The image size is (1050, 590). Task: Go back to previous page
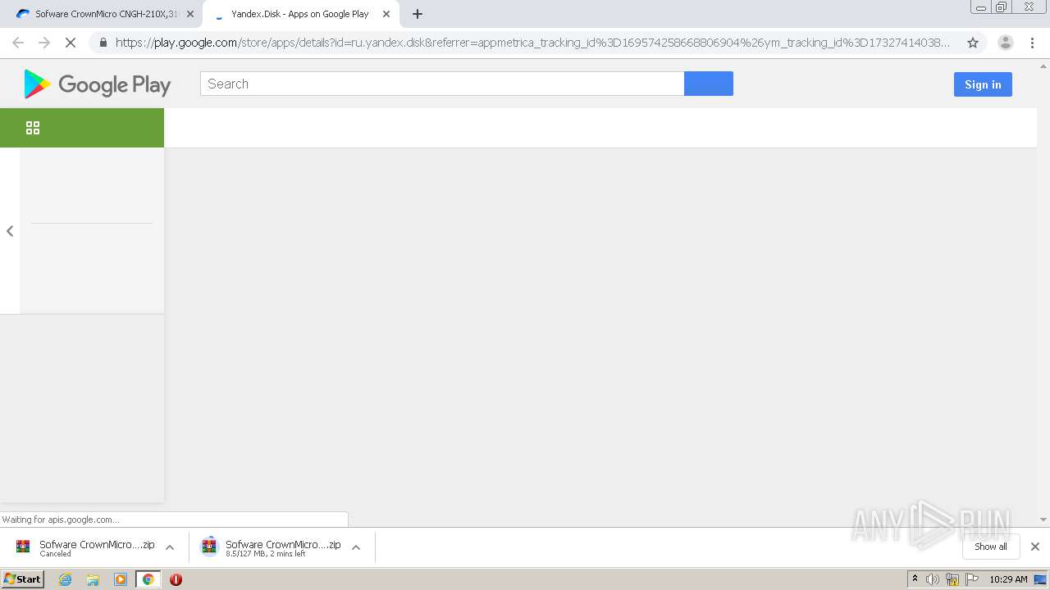tap(18, 43)
